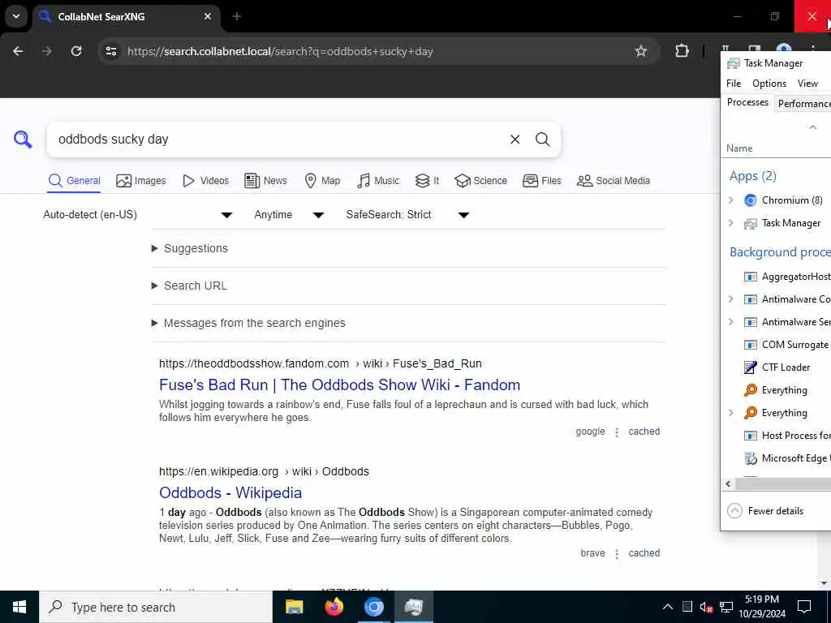
Task: Open Task Manager taskbar icon
Action: click(x=413, y=607)
